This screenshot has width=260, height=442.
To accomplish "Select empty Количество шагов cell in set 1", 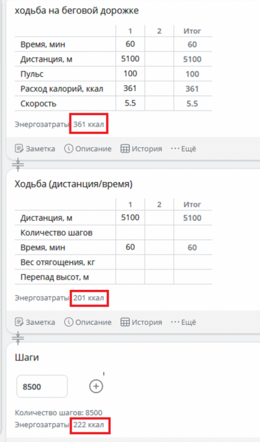I will (x=130, y=233).
